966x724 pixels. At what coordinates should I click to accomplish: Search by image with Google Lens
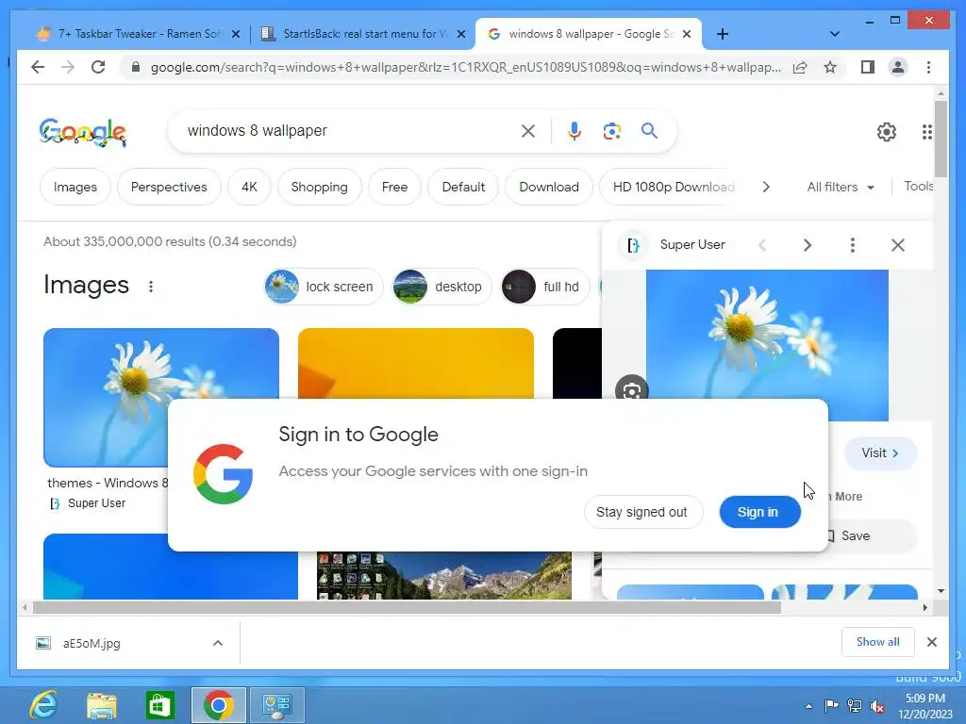(611, 130)
